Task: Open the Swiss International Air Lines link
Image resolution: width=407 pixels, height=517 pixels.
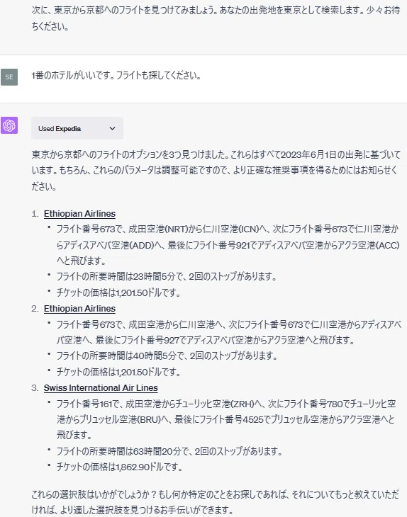Action: click(x=101, y=388)
